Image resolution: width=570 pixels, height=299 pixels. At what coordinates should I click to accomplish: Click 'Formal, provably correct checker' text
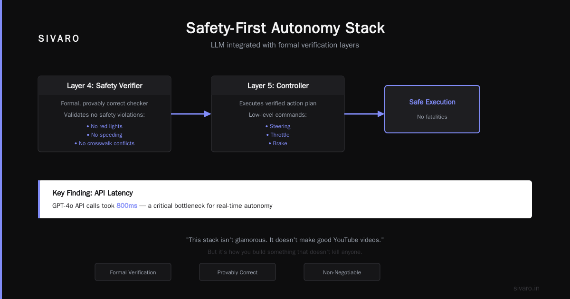point(104,103)
